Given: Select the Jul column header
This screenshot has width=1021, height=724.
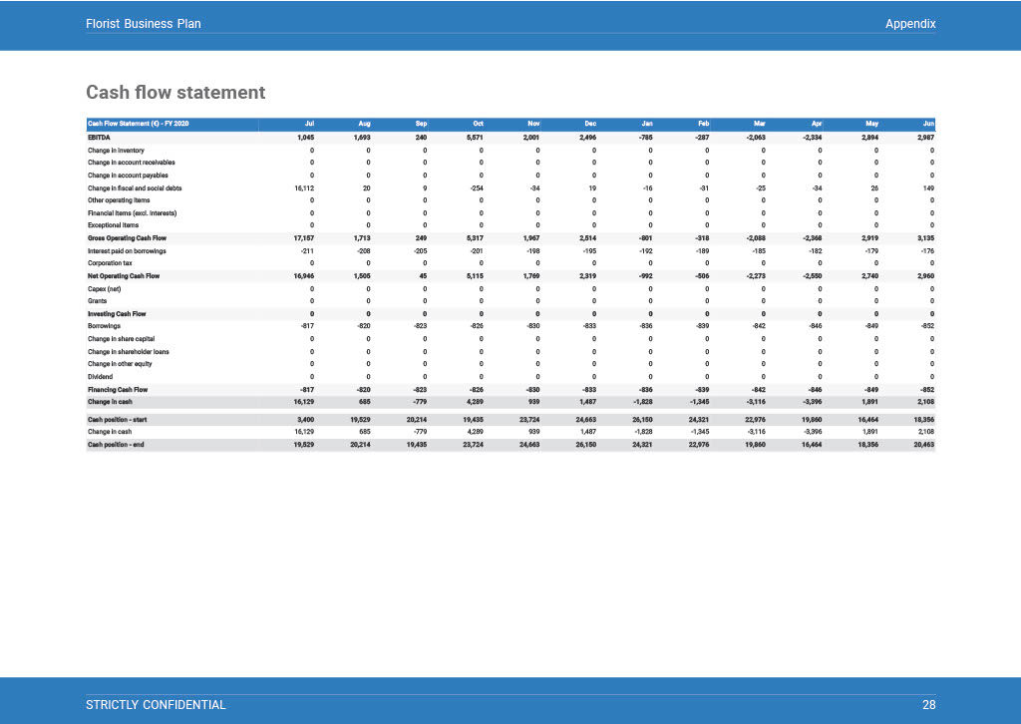Looking at the screenshot, I should (309, 125).
